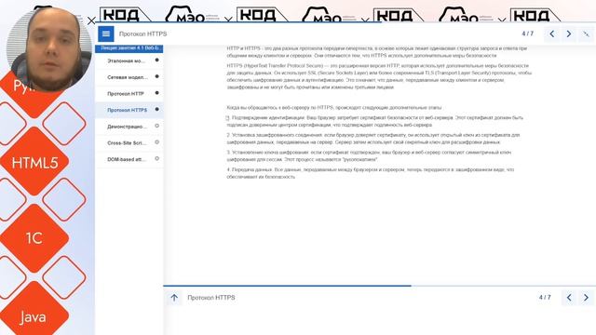This screenshot has height=335, width=596.
Task: Open the lesson item starting with Сетевая
Action: [x=129, y=77]
